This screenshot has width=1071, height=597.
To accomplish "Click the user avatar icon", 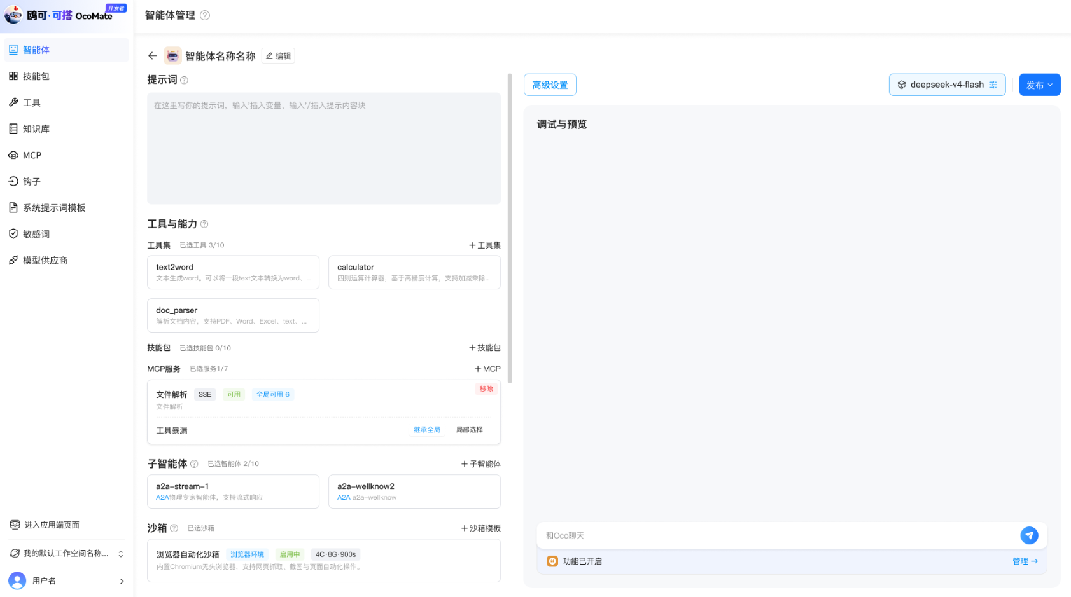I will point(17,580).
